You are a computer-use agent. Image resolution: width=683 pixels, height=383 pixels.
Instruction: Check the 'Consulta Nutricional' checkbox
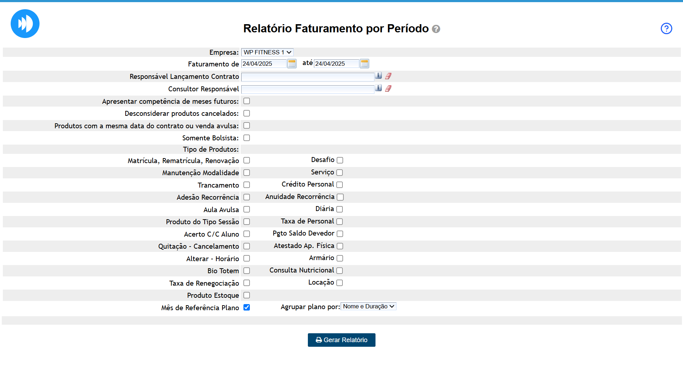point(340,271)
